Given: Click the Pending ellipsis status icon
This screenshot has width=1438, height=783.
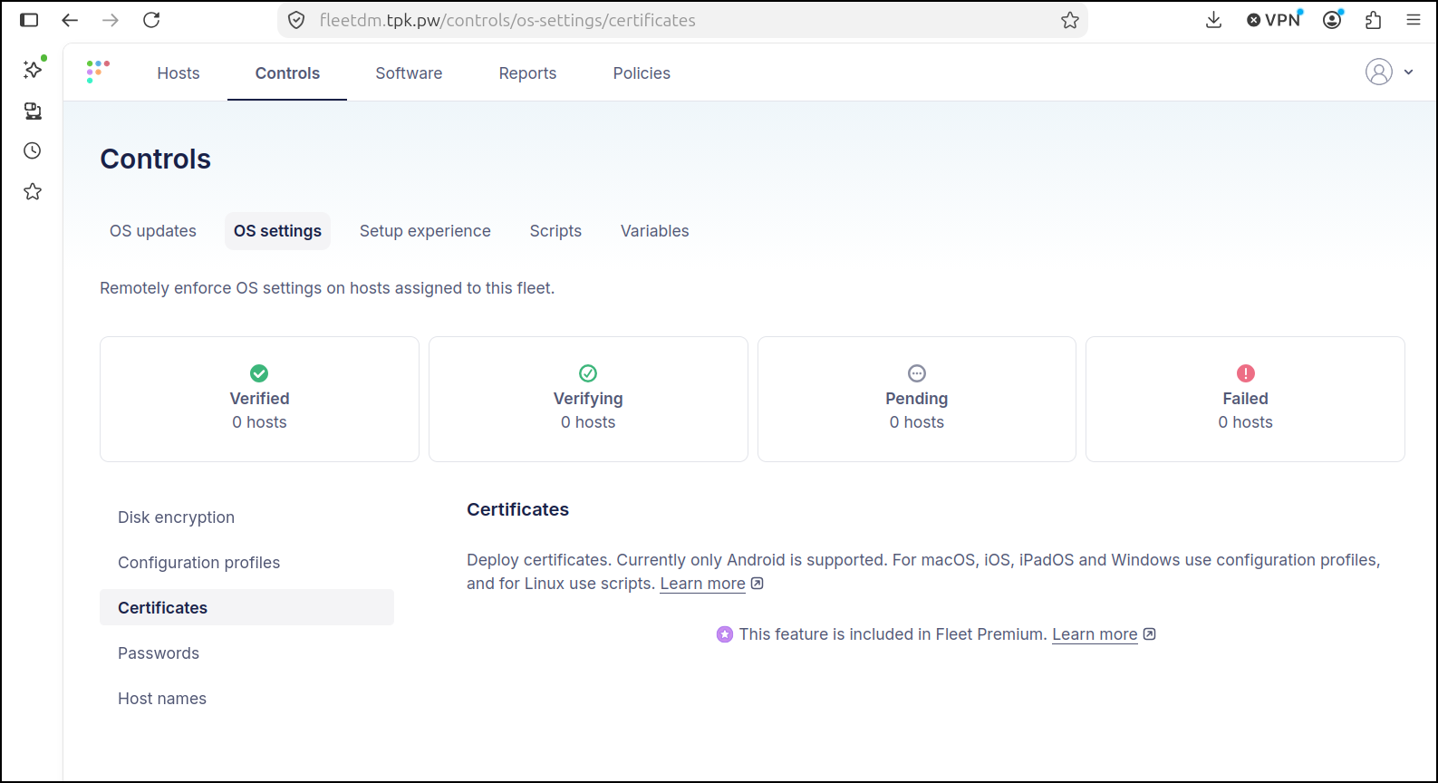Looking at the screenshot, I should [917, 373].
